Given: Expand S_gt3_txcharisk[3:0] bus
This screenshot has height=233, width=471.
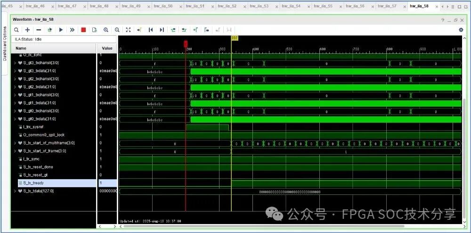Looking at the screenshot, I should click(x=16, y=63).
